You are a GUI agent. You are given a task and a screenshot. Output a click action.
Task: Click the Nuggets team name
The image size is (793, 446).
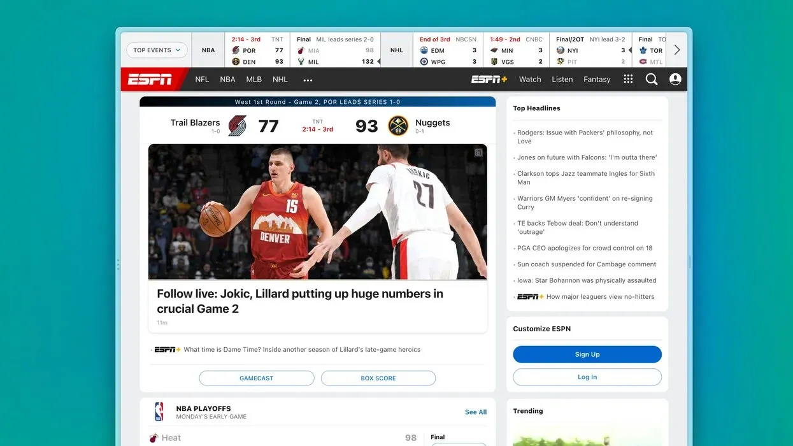(x=432, y=122)
